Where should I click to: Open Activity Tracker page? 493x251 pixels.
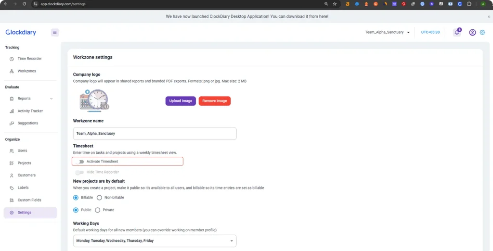tap(30, 111)
